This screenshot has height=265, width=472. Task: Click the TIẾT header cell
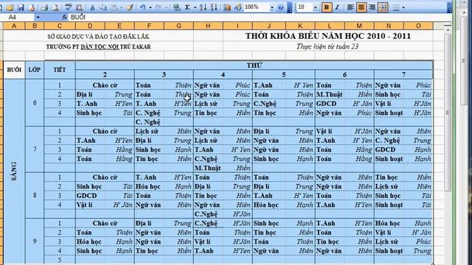pyautogui.click(x=60, y=70)
